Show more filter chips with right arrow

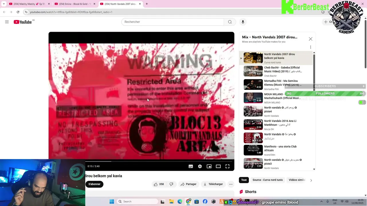pyautogui.click(x=311, y=180)
